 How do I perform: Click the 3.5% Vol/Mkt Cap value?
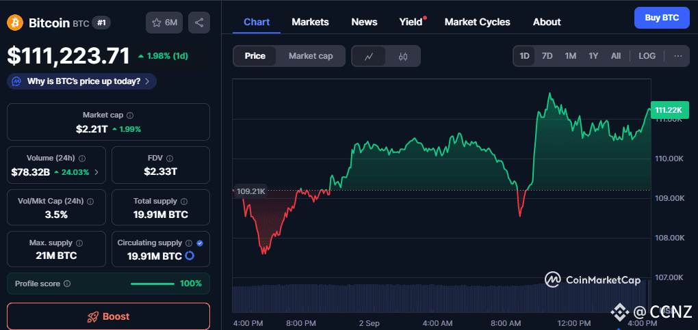tap(56, 215)
